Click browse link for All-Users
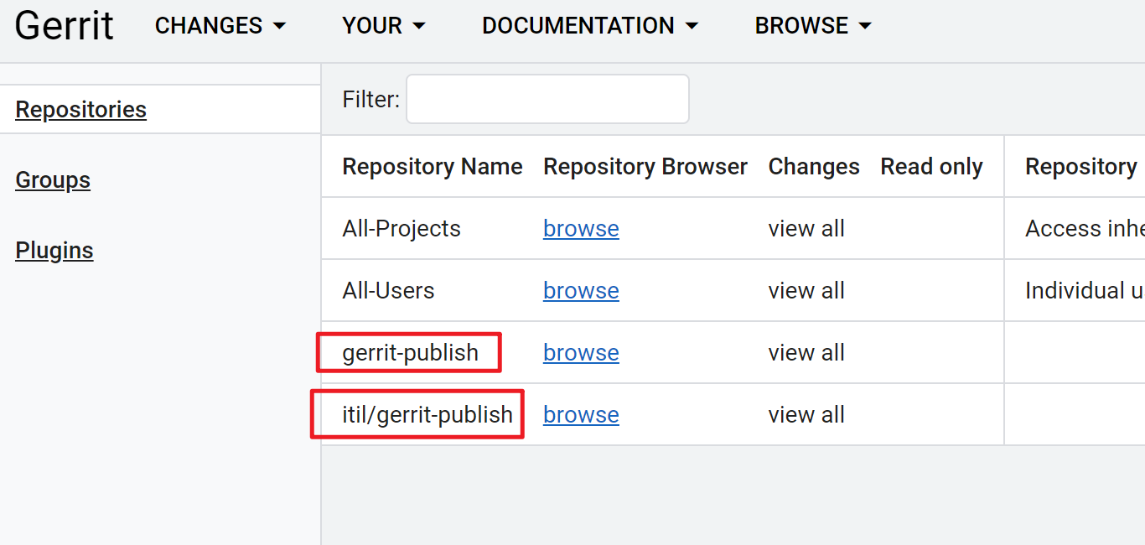The height and width of the screenshot is (545, 1145). [581, 291]
